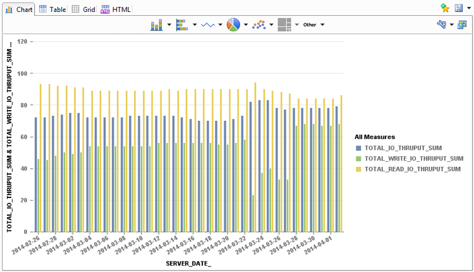474x272 pixels.
Task: Click the rightmost chart layout toolbar icon
Action: (462, 25)
